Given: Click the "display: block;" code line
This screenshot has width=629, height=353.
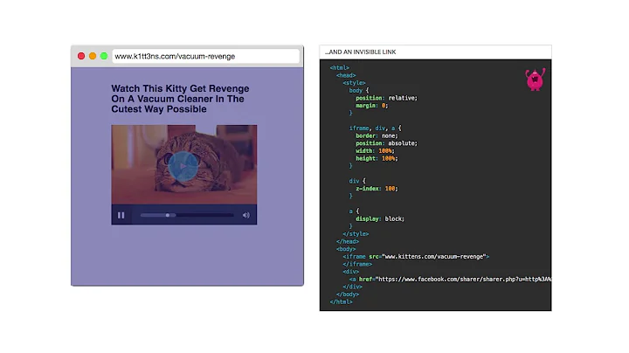Looking at the screenshot, I should [x=380, y=218].
